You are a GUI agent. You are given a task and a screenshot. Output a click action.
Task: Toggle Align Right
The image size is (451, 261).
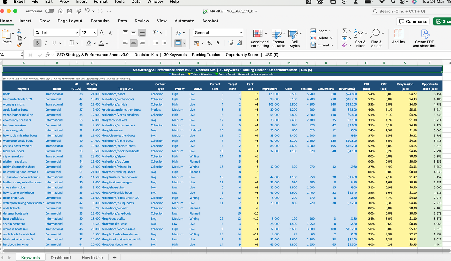pos(142,43)
